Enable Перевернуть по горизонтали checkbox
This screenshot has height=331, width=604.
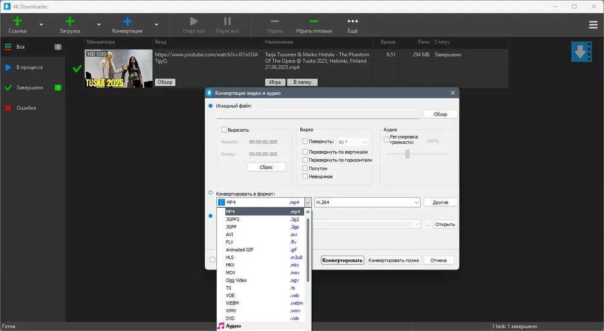pyautogui.click(x=305, y=160)
